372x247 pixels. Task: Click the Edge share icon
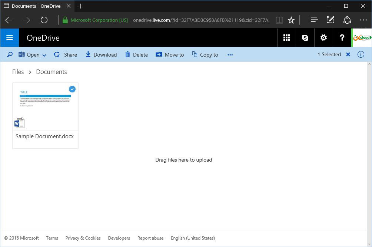tap(347, 20)
